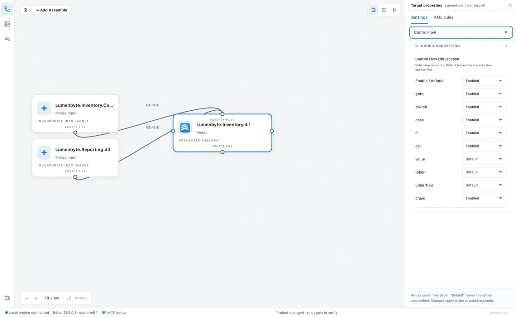The height and width of the screenshot is (318, 516).
Task: Click the Lumenbyte.Inventory.dll panel title text
Action: [x=465, y=5]
